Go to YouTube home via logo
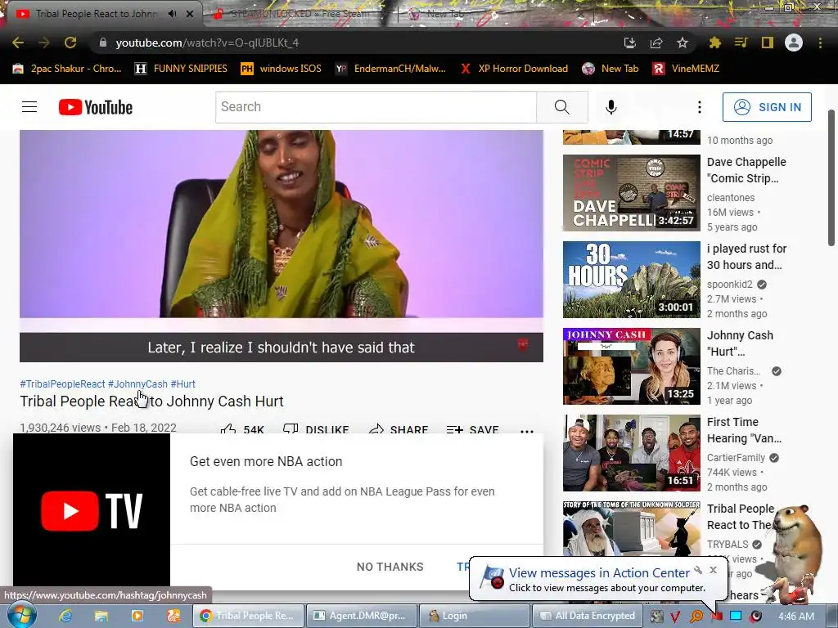This screenshot has width=838, height=628. tap(96, 107)
